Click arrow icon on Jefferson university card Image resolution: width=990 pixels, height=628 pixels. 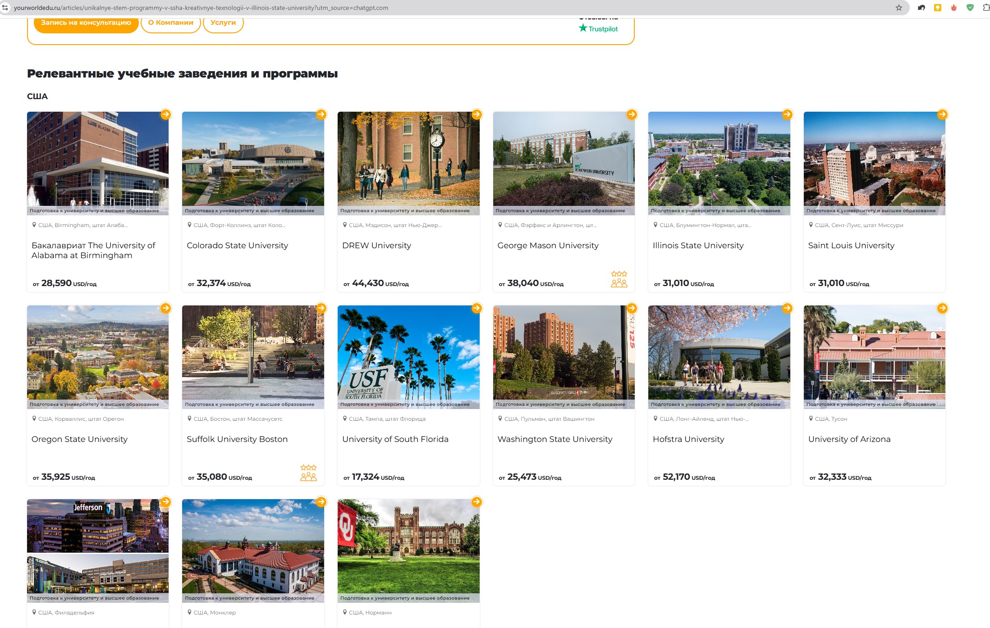[166, 502]
